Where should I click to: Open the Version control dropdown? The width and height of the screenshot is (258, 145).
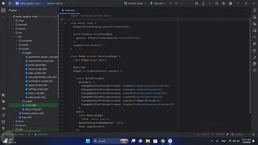tap(56, 3)
